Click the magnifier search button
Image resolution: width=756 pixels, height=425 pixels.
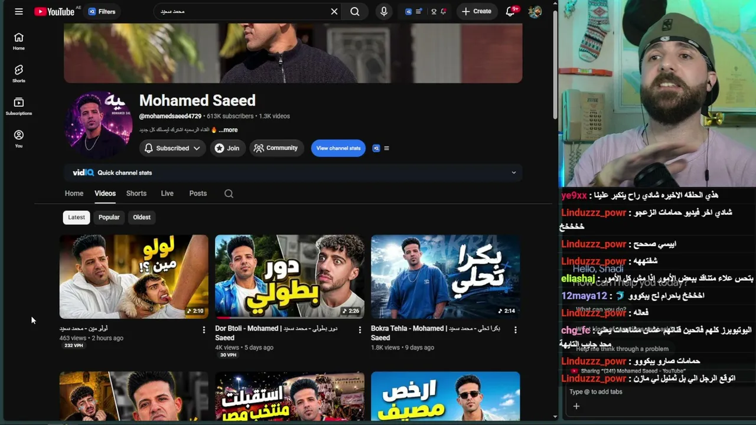pos(355,11)
